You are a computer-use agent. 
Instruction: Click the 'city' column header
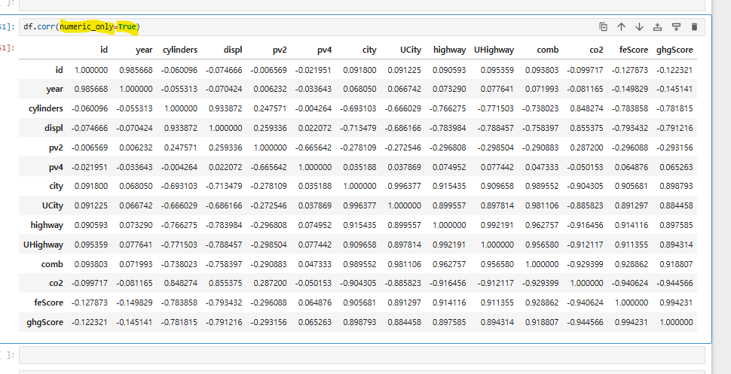click(369, 50)
